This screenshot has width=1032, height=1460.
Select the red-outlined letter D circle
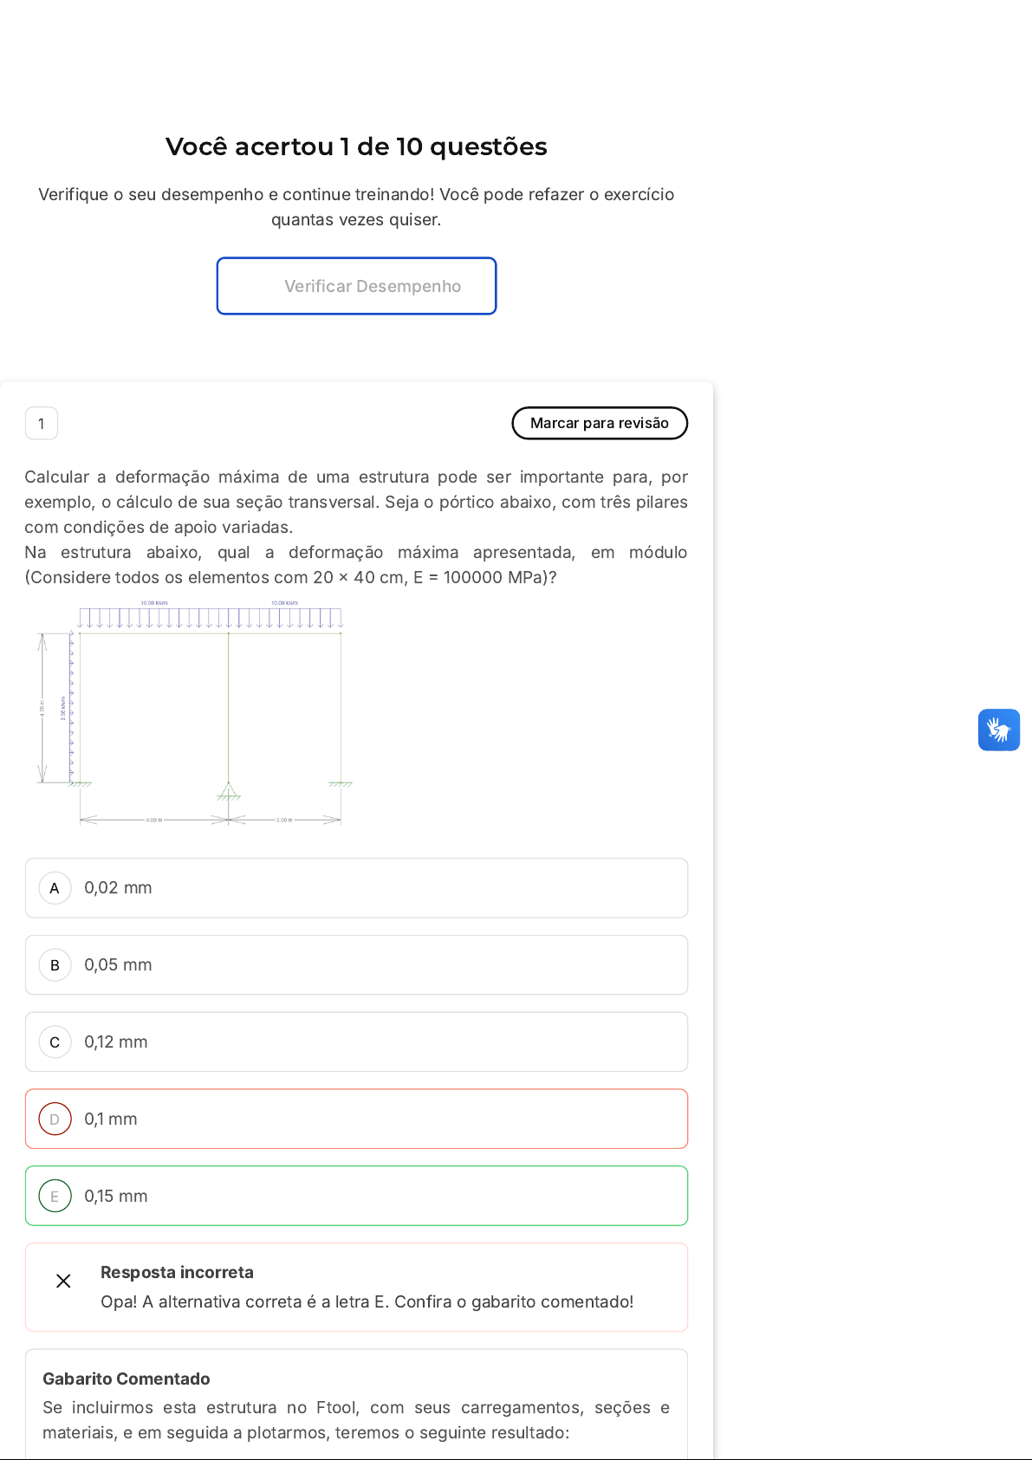click(x=55, y=1119)
